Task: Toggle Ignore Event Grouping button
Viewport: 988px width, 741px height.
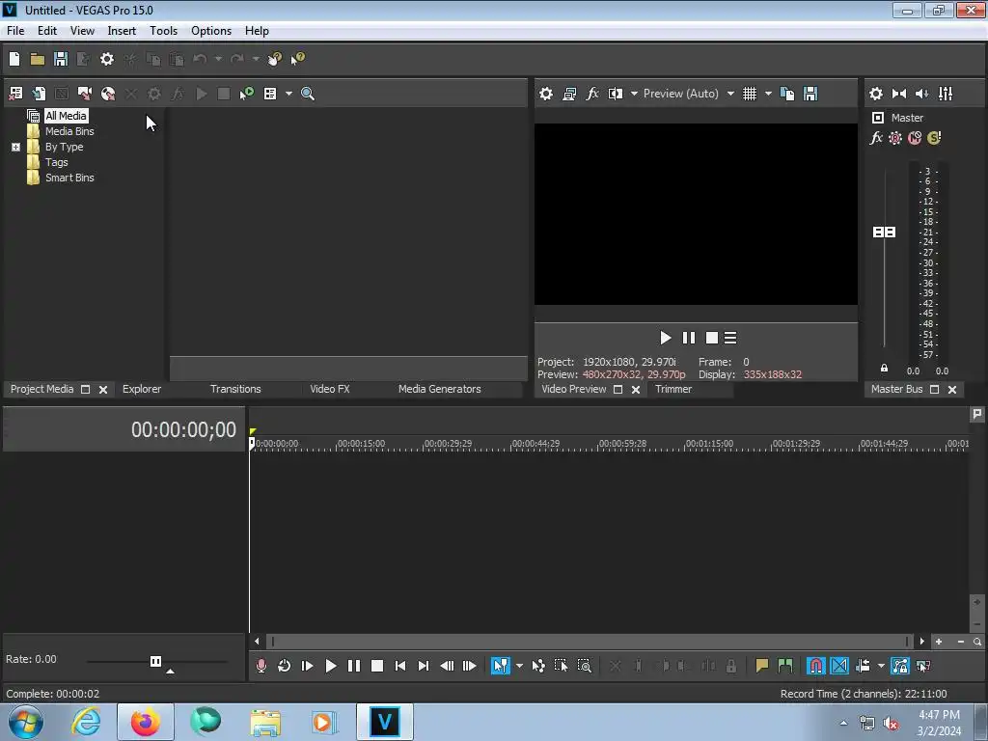Action: coord(923,666)
